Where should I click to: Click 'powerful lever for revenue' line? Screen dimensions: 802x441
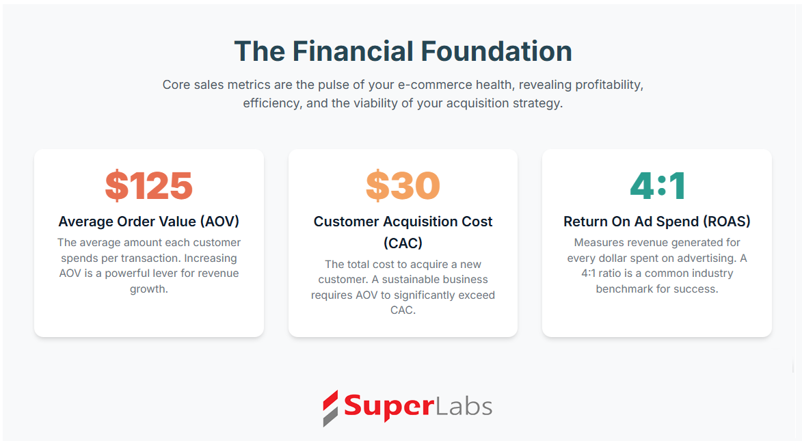pos(172,273)
